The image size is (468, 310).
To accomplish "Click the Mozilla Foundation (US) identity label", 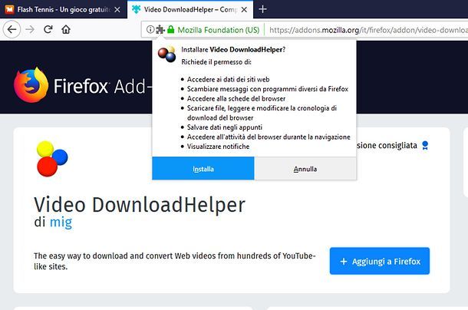I will pos(218,30).
